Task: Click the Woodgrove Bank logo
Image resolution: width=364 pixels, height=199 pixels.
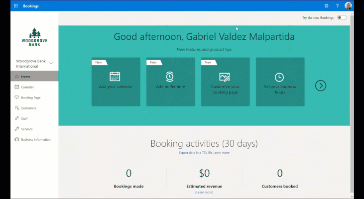Action: point(34,37)
